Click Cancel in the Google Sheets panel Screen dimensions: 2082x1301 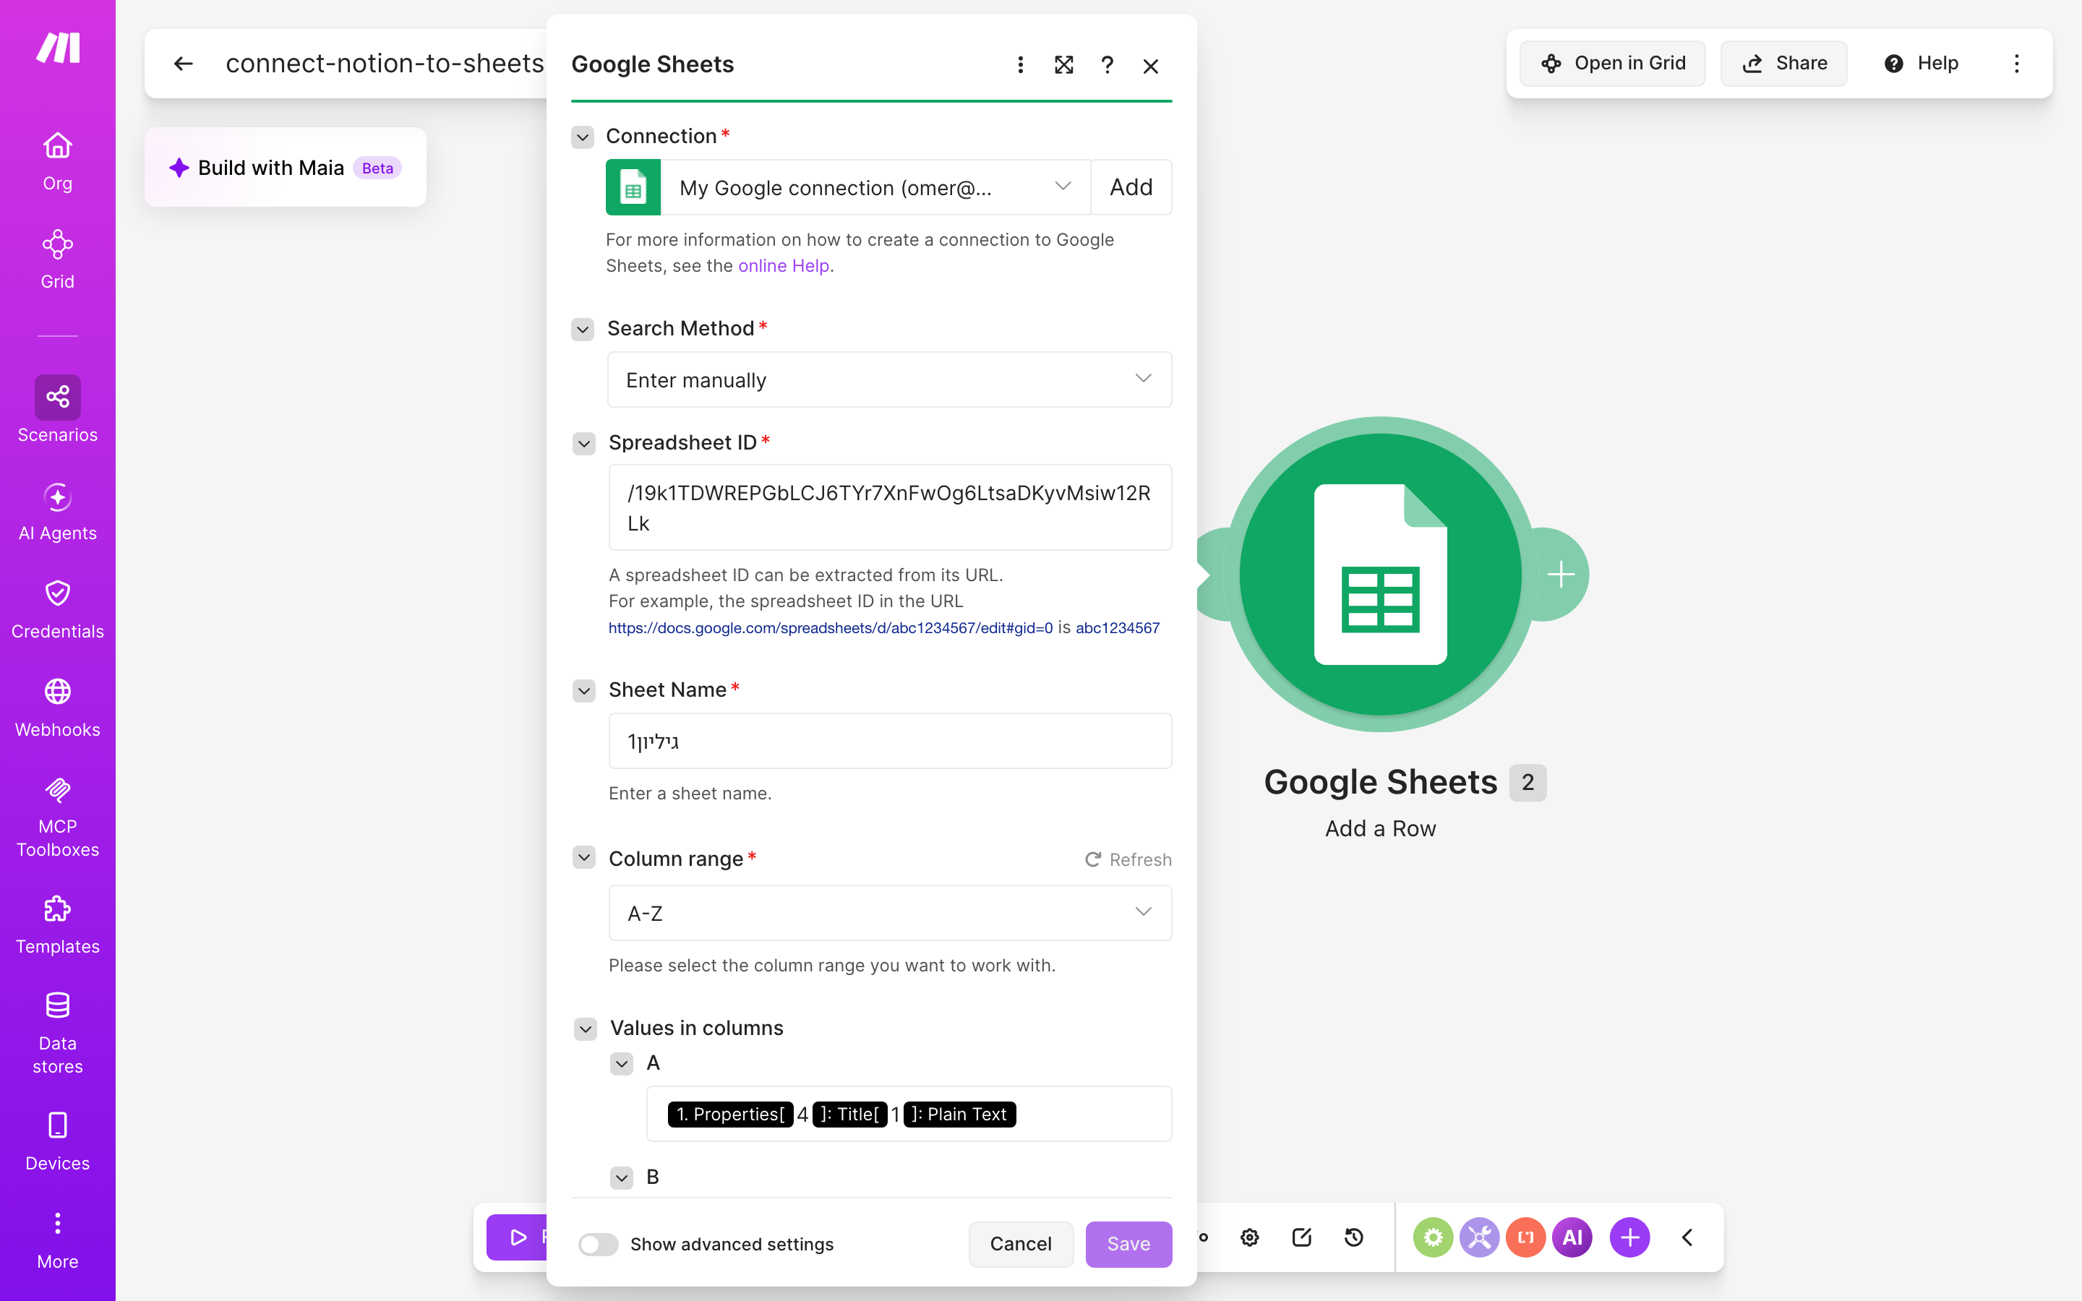click(x=1020, y=1243)
